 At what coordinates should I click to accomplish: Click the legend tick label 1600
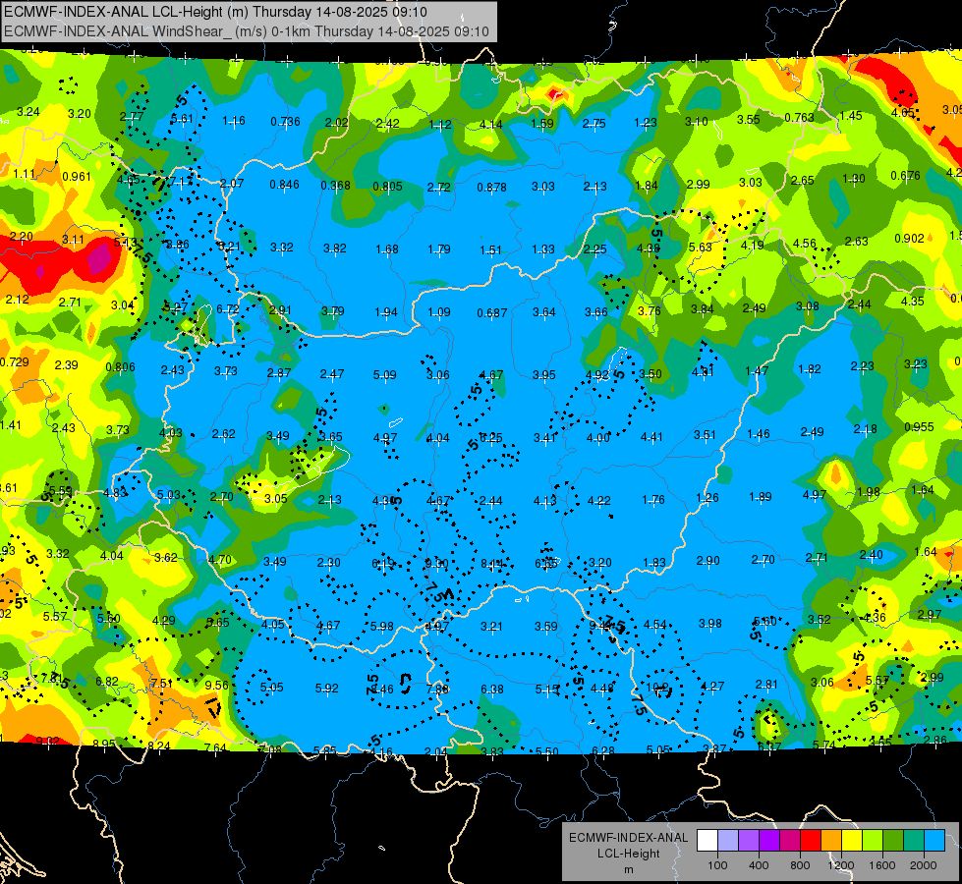tap(881, 865)
